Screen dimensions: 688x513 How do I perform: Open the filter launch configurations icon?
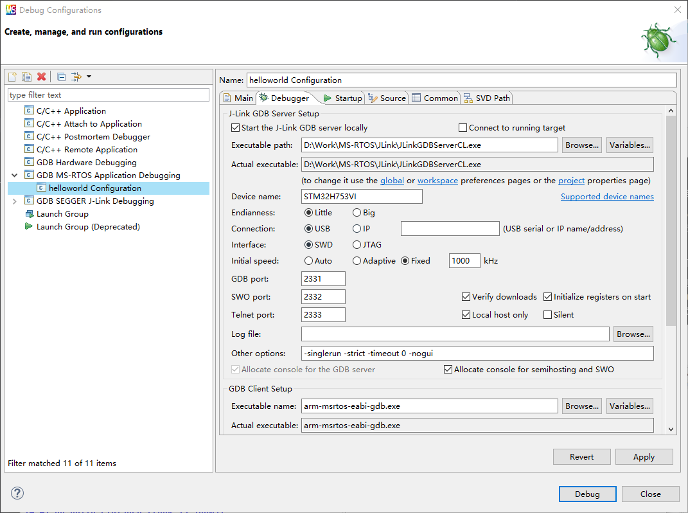[x=76, y=76]
